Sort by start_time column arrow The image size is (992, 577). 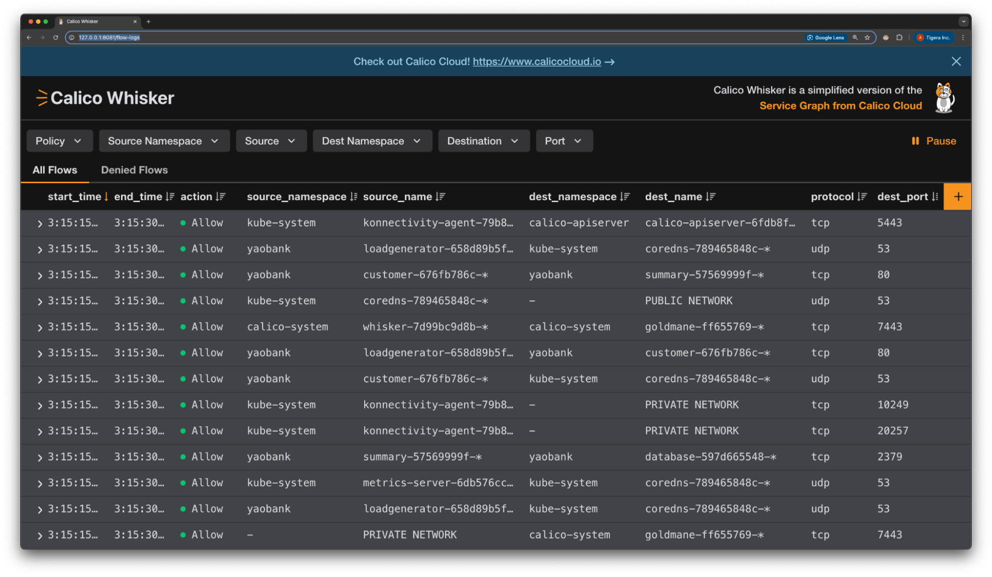(x=106, y=197)
